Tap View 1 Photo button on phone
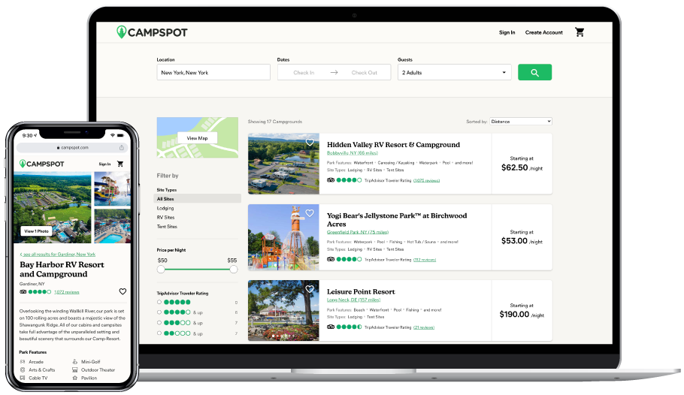 36,231
